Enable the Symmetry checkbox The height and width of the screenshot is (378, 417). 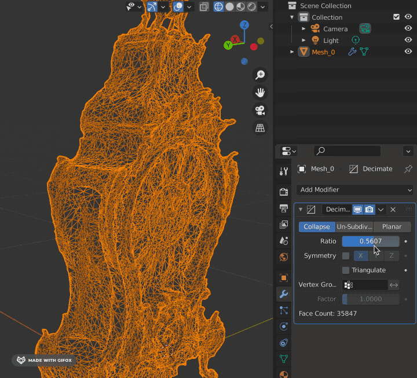(x=346, y=256)
